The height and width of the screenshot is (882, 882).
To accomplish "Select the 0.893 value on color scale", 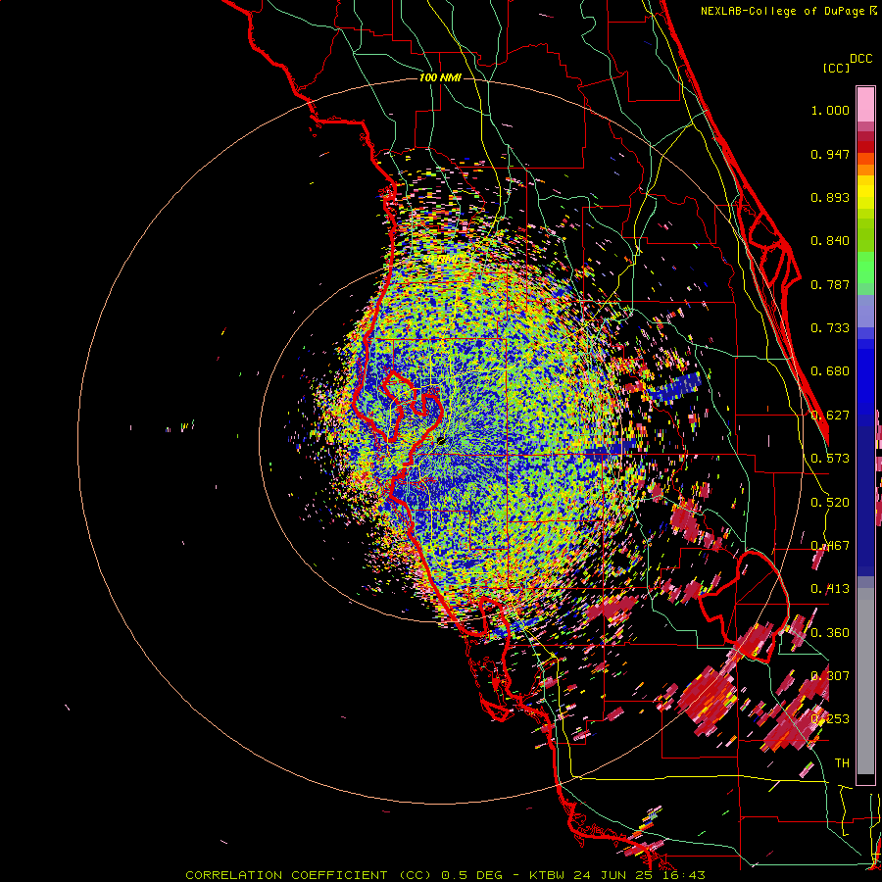I will (830, 197).
